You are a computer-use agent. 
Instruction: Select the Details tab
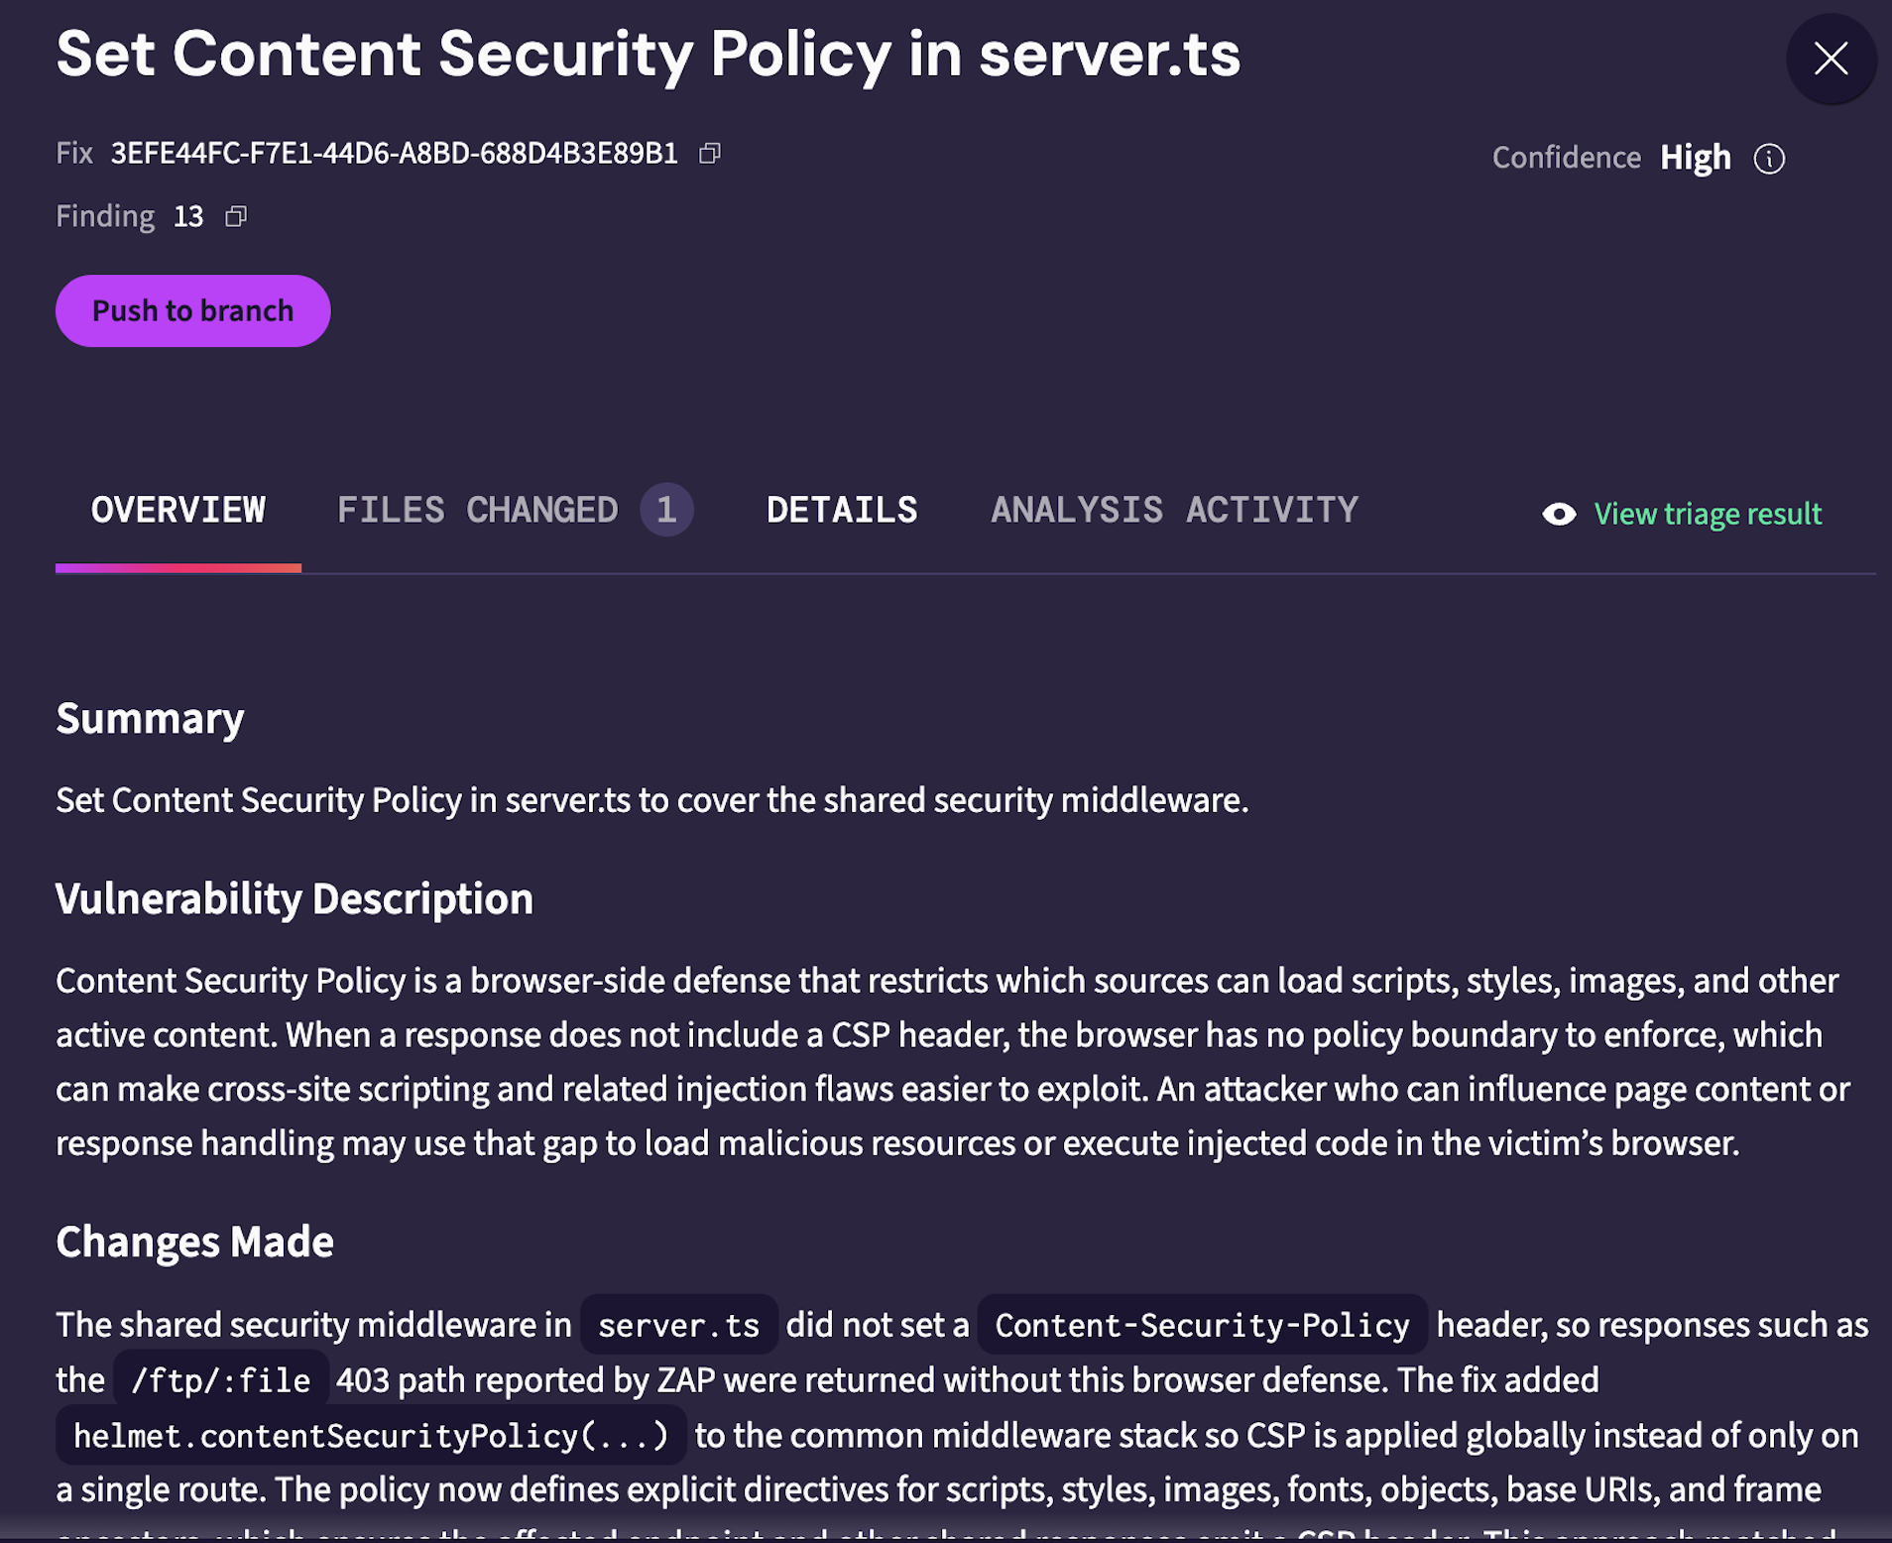(x=842, y=510)
